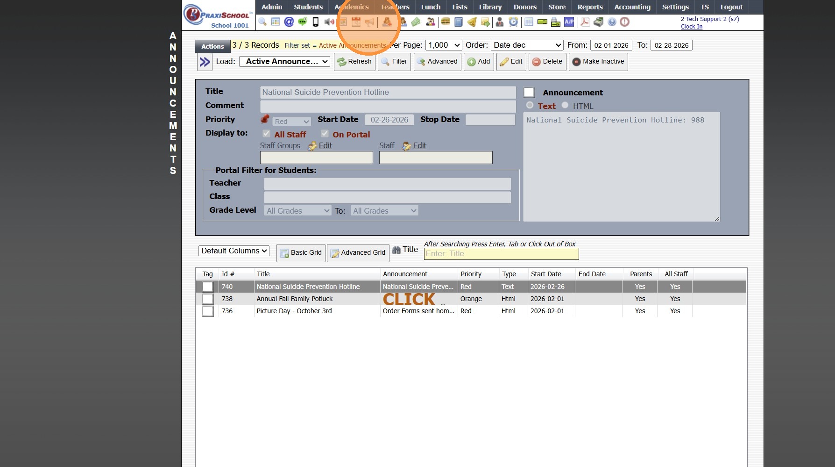The image size is (835, 467).
Task: Open the Lunch menu
Action: coord(431,7)
